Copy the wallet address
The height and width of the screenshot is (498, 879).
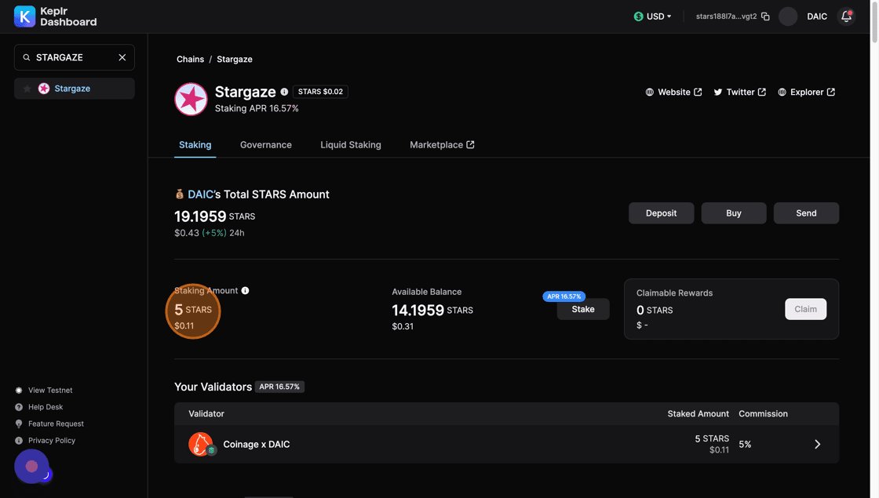tap(765, 16)
